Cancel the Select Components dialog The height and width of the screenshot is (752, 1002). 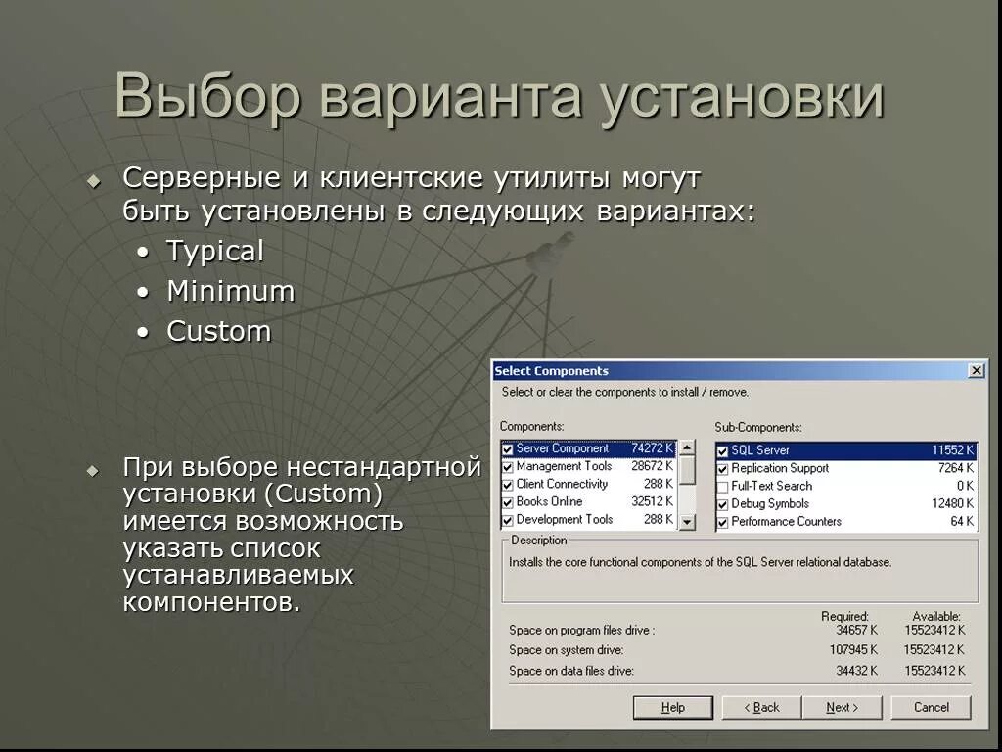932,707
